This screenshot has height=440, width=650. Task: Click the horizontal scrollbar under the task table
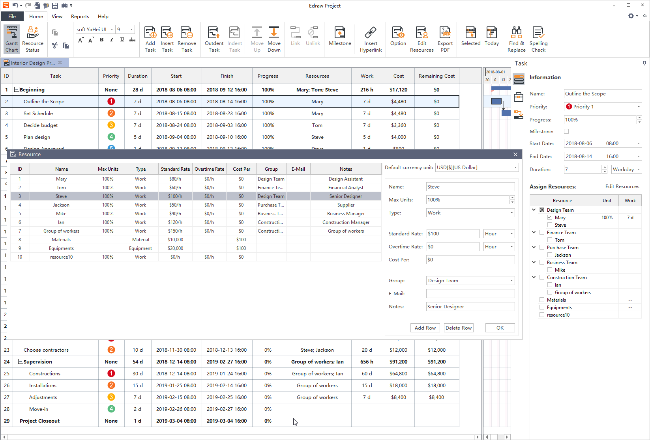[x=241, y=437]
